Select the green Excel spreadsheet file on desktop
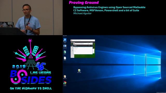The image size is (166, 93). pyautogui.click(x=65, y=52)
